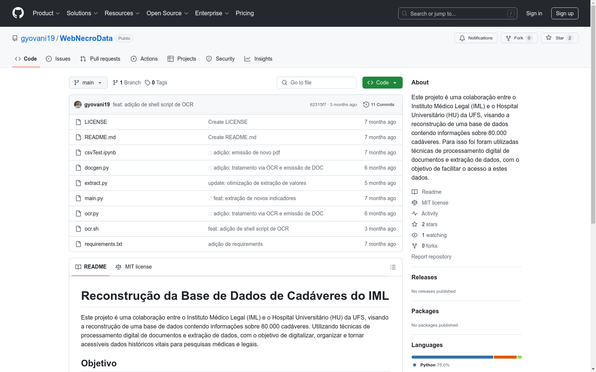
Task: Click the orange segment of language bar
Action: coord(505,357)
